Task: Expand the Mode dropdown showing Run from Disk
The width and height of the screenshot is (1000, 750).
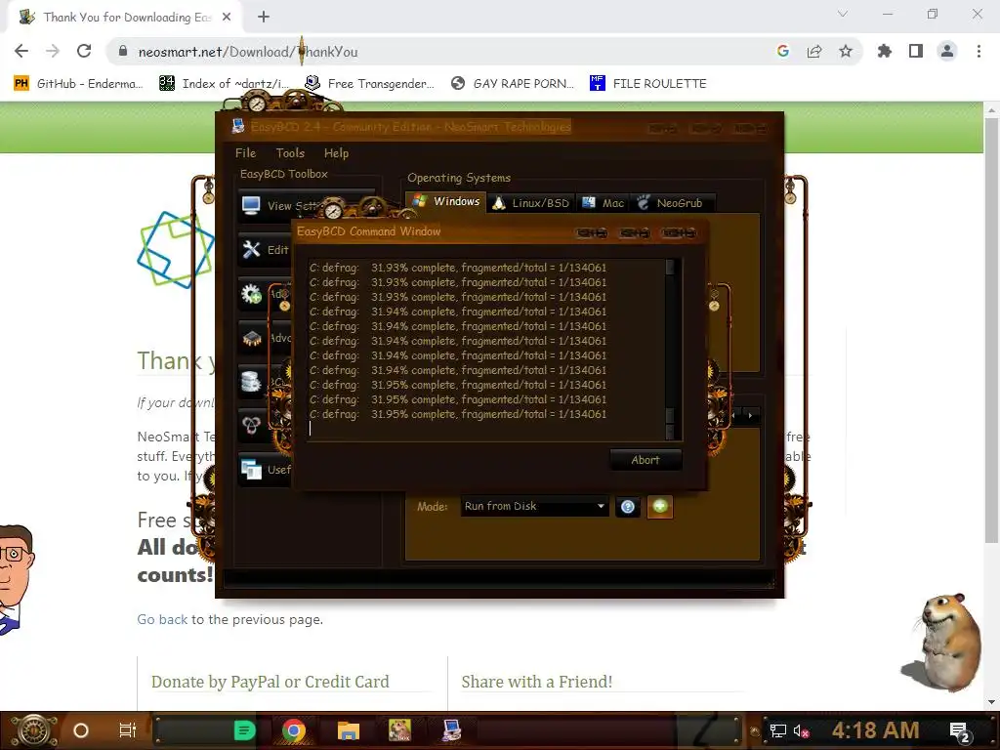Action: click(x=534, y=507)
